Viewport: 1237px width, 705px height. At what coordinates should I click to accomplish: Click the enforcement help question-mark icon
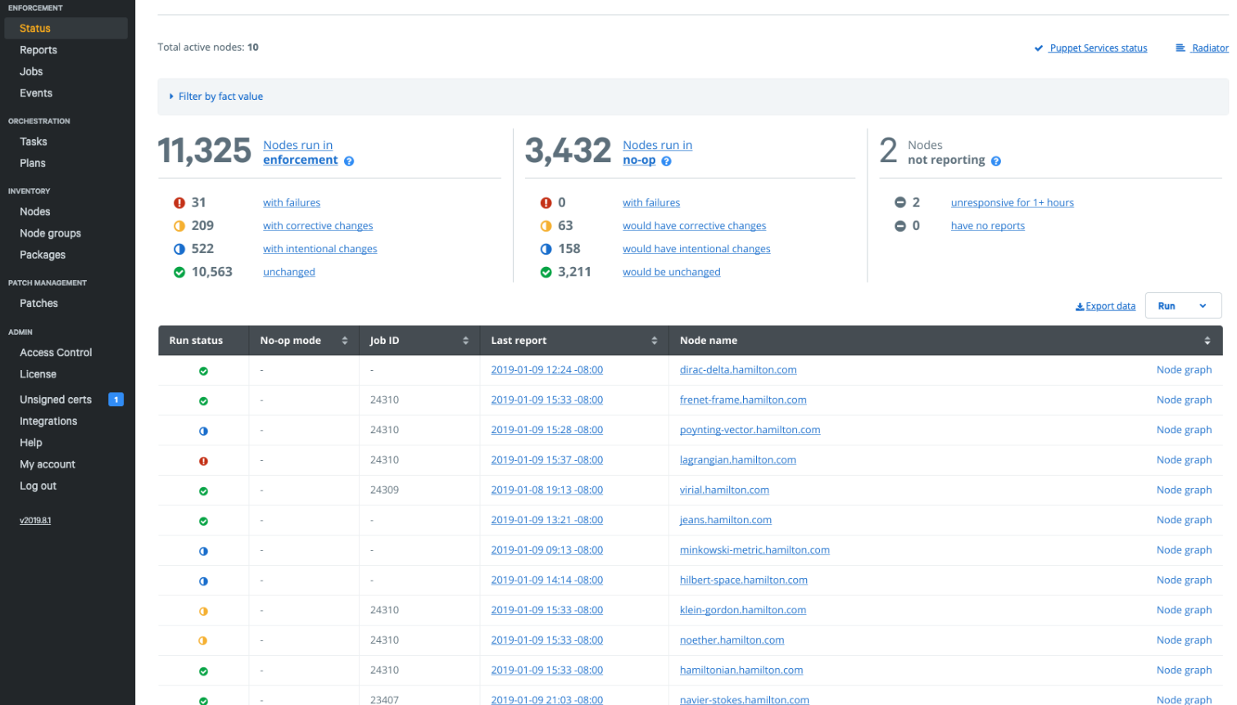point(349,161)
